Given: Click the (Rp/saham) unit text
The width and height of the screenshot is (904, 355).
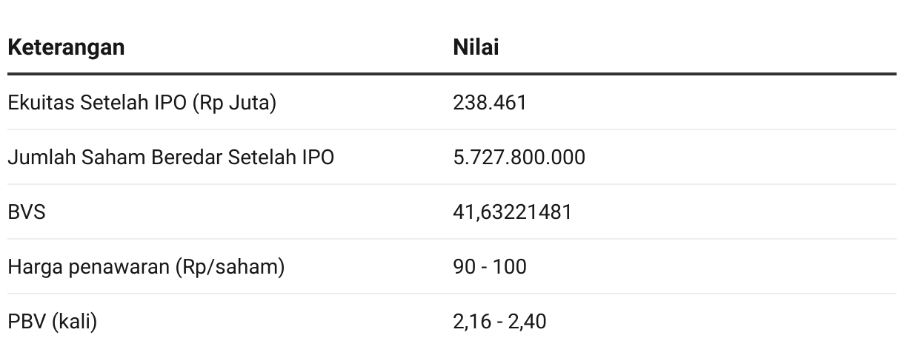Looking at the screenshot, I should tap(230, 266).
